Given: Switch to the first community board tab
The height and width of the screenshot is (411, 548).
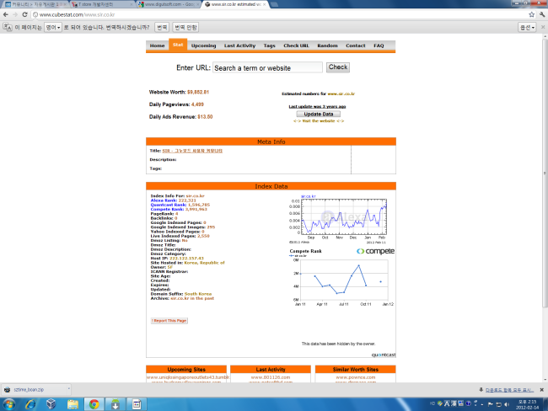Looking at the screenshot, I should (x=35, y=4).
